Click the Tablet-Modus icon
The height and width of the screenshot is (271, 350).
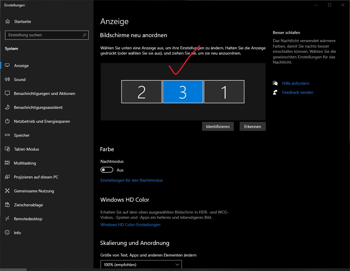[7, 149]
